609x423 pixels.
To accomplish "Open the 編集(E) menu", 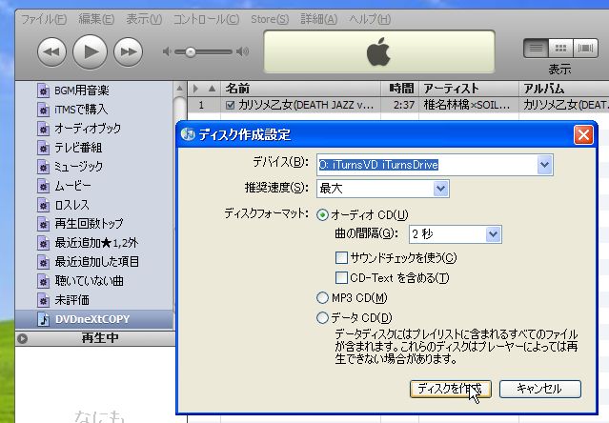I will 96,19.
